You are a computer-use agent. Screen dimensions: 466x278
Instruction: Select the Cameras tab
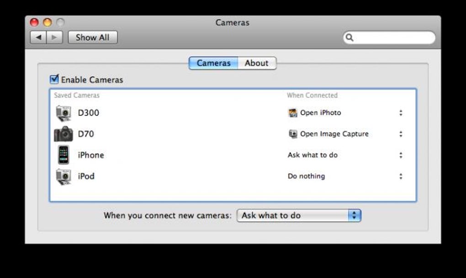tap(213, 63)
